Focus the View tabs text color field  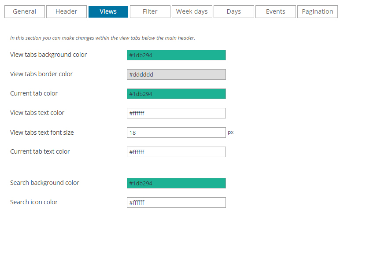pyautogui.click(x=176, y=113)
